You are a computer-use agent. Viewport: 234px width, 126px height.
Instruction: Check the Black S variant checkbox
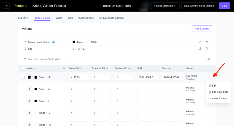tap(23, 77)
